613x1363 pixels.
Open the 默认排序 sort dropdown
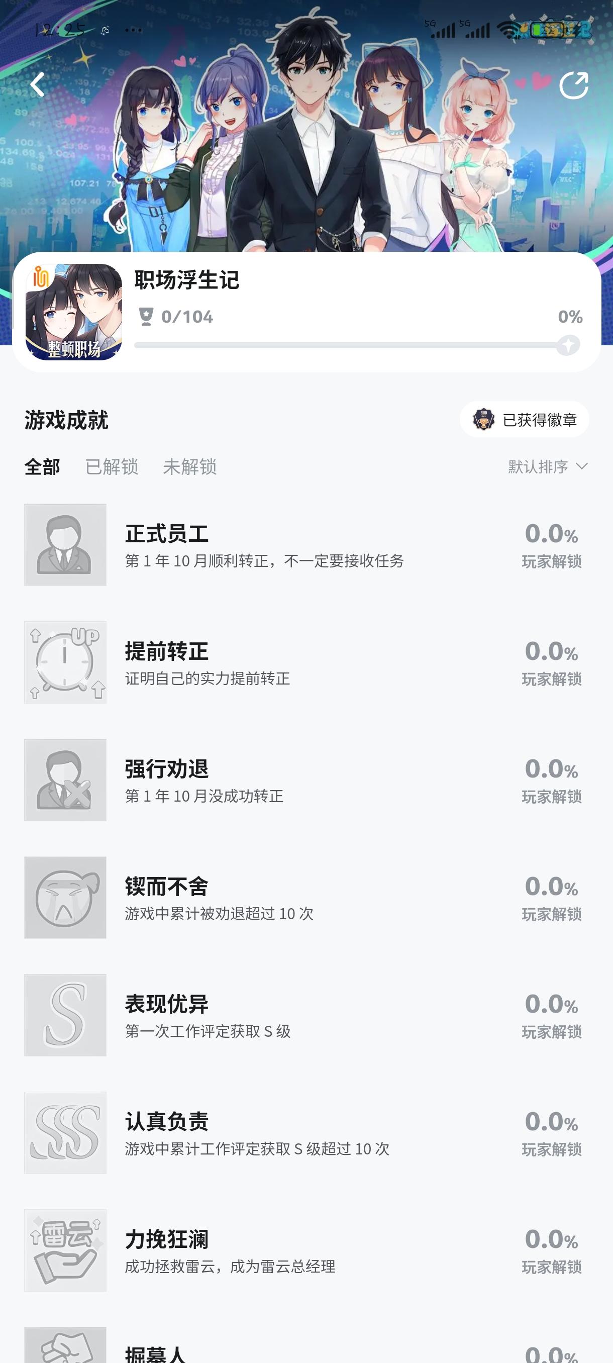pos(547,467)
